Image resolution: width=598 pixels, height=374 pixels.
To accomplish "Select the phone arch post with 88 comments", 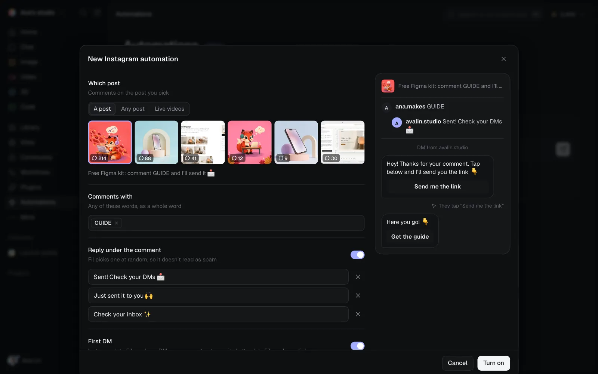I will click(x=156, y=142).
